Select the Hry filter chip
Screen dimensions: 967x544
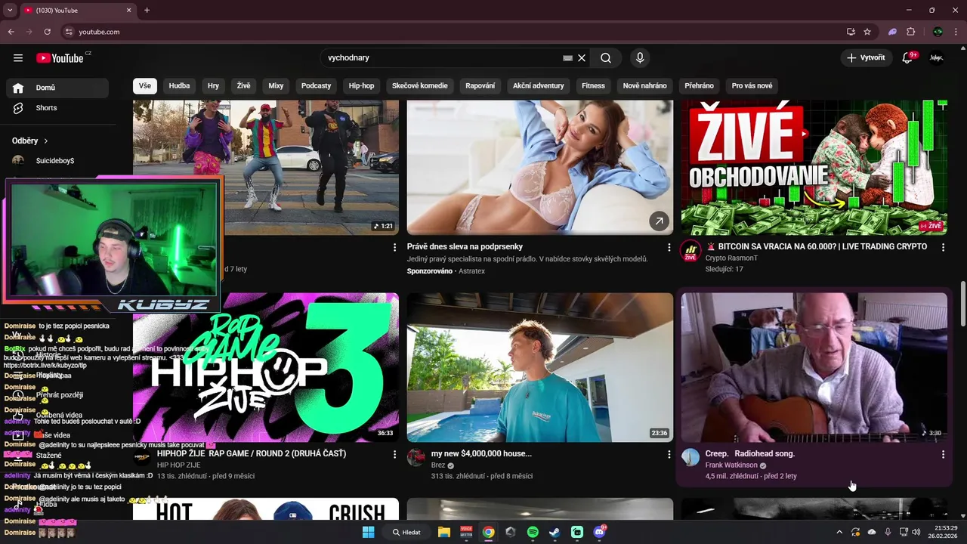pos(214,86)
